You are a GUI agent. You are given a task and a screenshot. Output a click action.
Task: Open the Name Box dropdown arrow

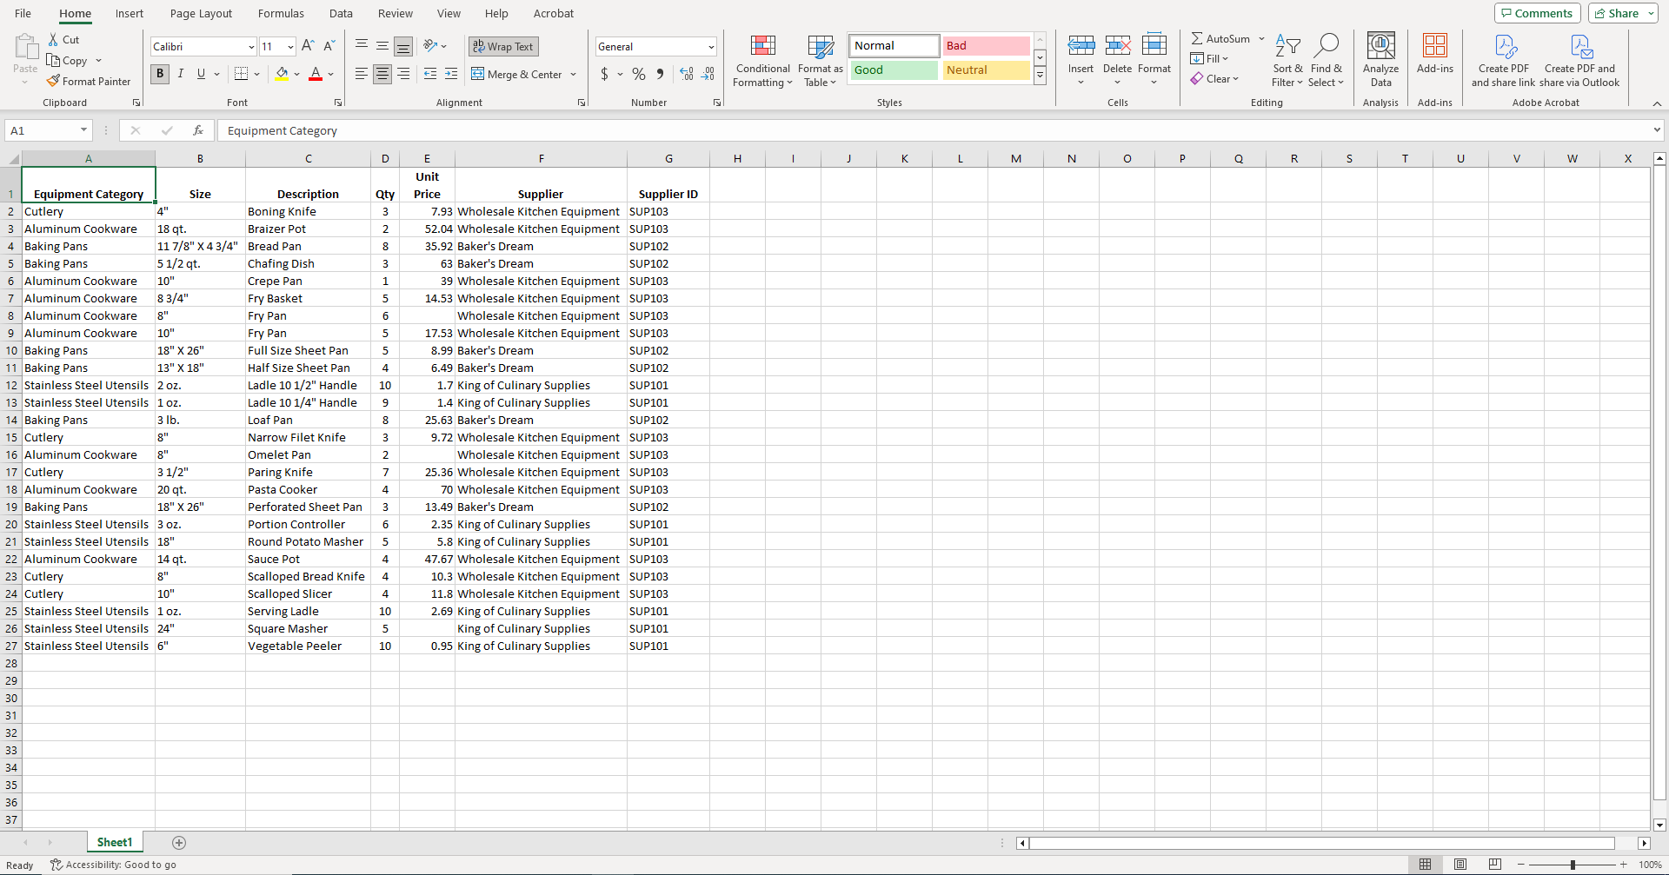(83, 130)
